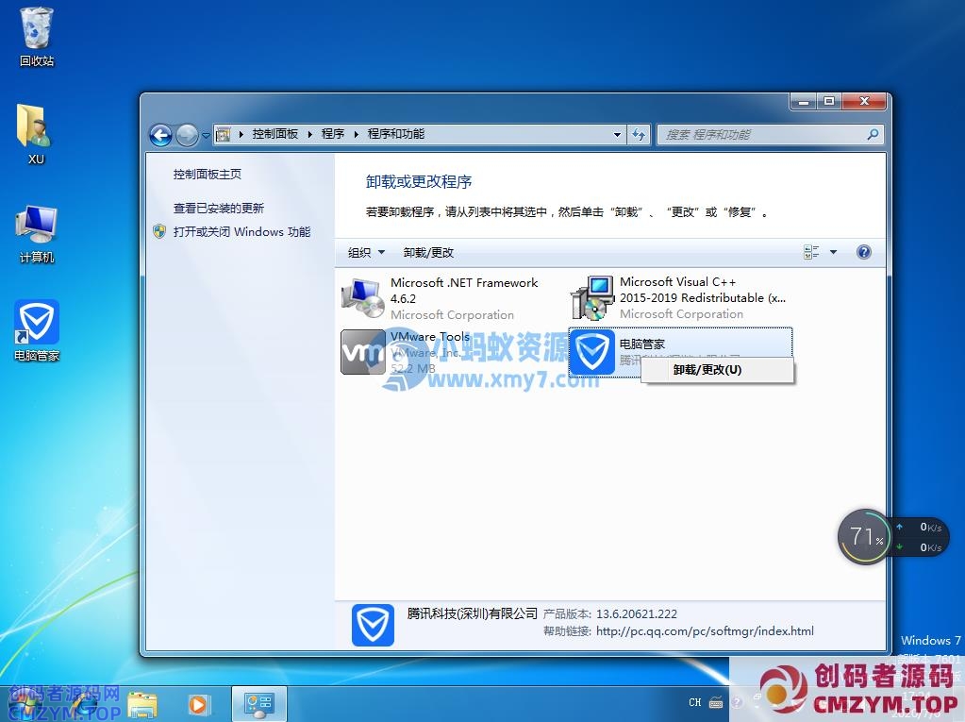Click the back arrow navigation button

click(161, 135)
